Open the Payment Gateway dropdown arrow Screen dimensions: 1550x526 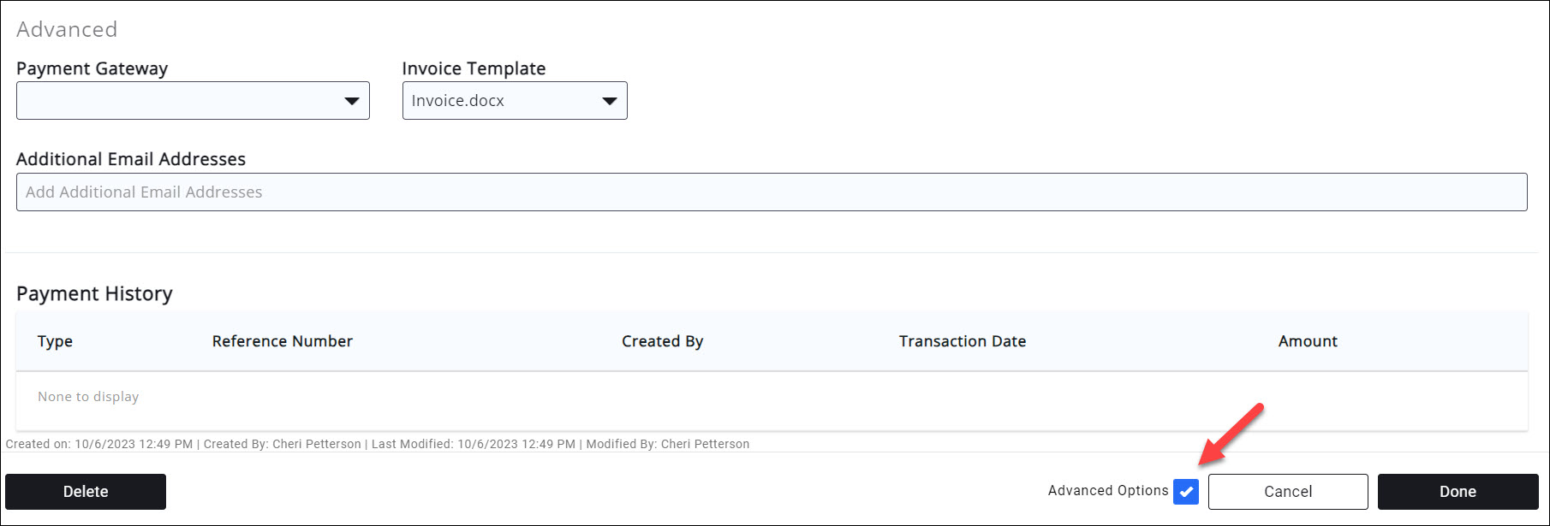(351, 101)
